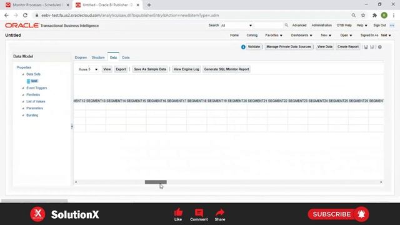Click the Oracle search text field
This screenshot has height=225, width=400.
pos(269,26)
